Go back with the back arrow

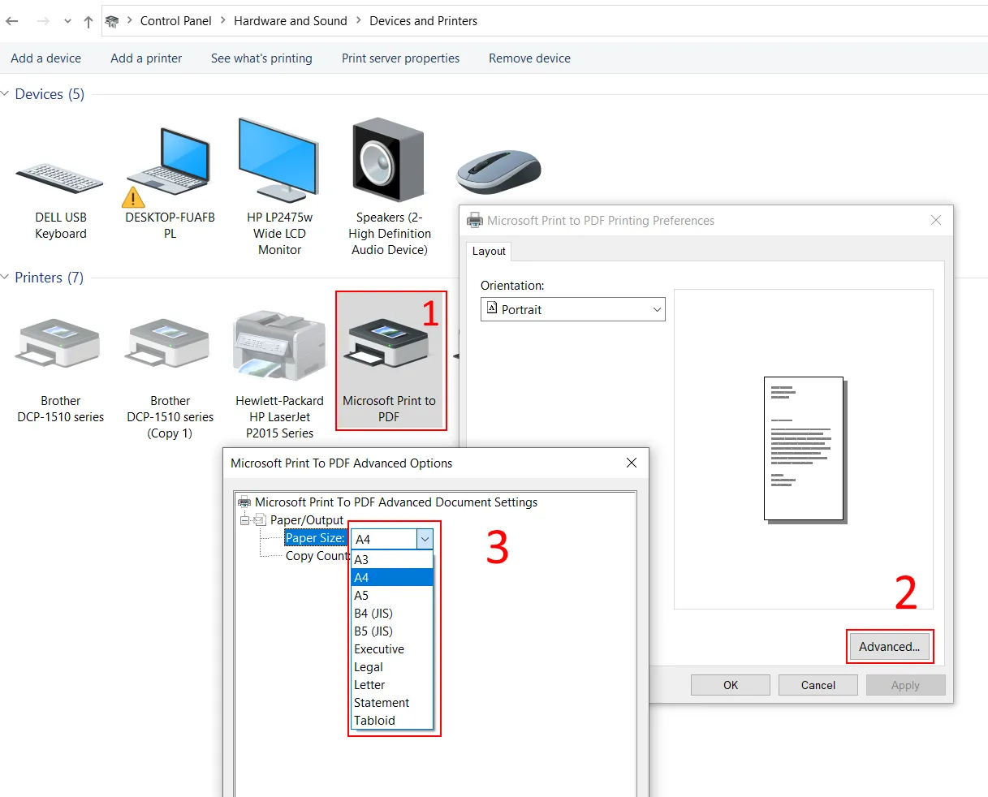(12, 21)
